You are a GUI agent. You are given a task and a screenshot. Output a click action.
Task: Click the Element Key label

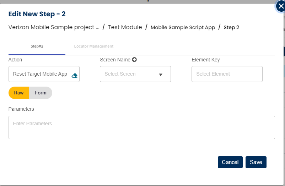point(205,60)
